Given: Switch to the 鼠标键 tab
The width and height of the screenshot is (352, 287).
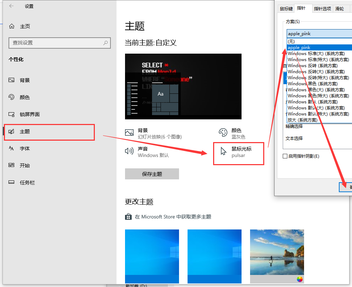Looking at the screenshot, I should tap(286, 9).
